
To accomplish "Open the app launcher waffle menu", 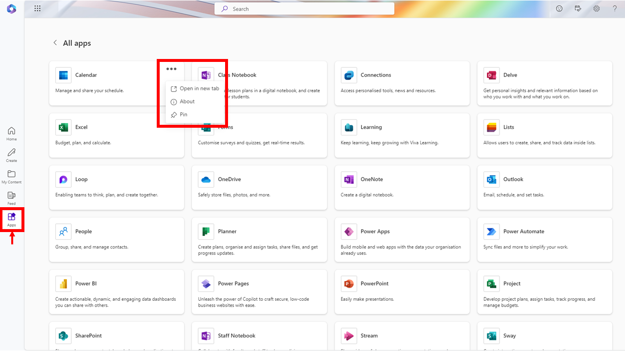I will tap(37, 8).
